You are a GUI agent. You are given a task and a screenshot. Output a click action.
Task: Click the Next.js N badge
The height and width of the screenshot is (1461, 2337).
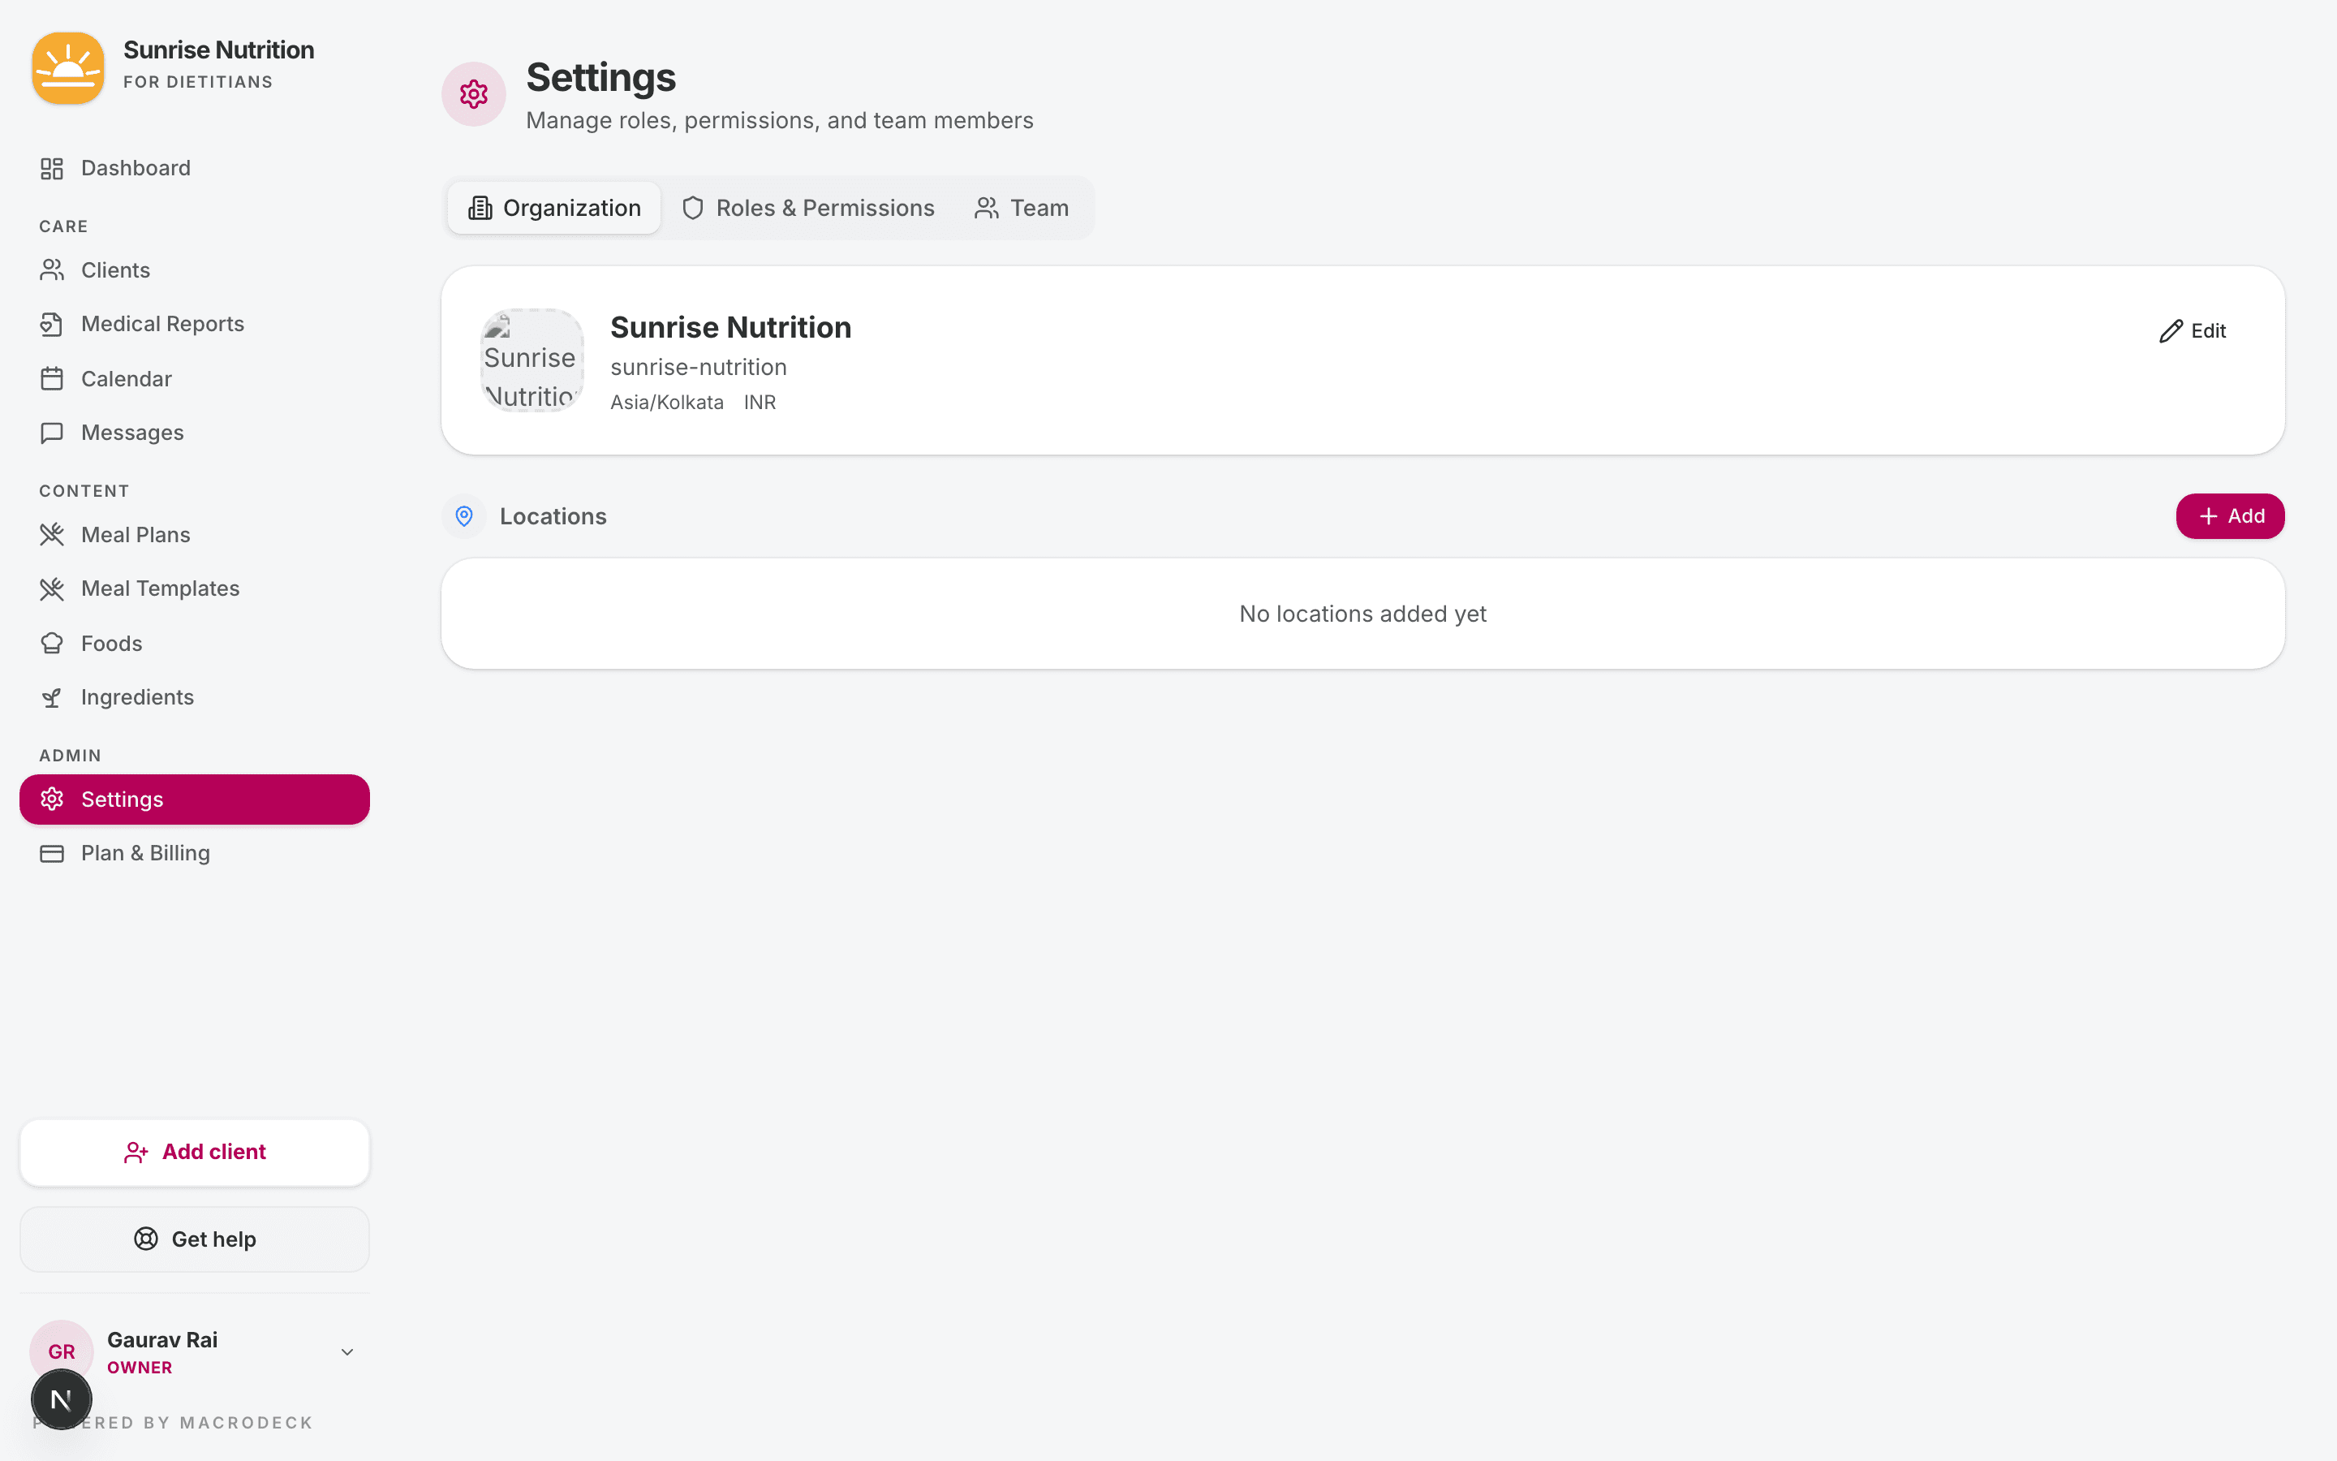tap(62, 1399)
